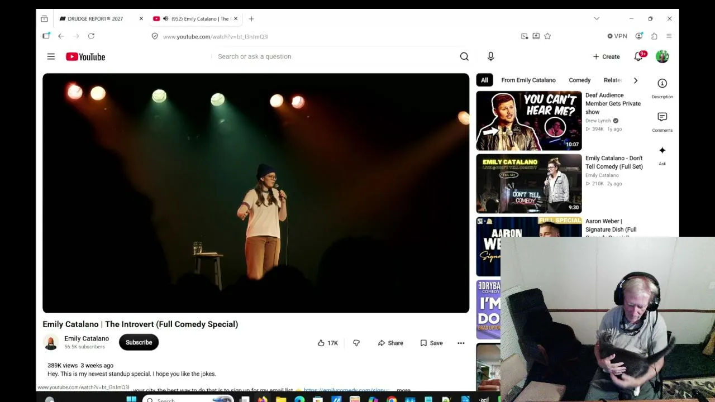The width and height of the screenshot is (715, 402).
Task: Open the browser sidebar toggle icon
Action: 46,36
